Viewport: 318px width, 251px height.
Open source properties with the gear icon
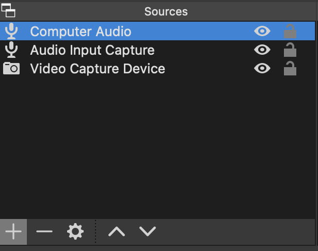tap(75, 231)
